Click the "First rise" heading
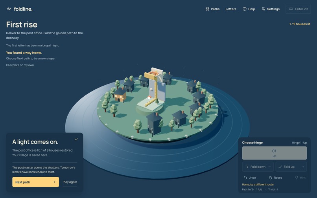This screenshot has width=317, height=198. [x=22, y=25]
